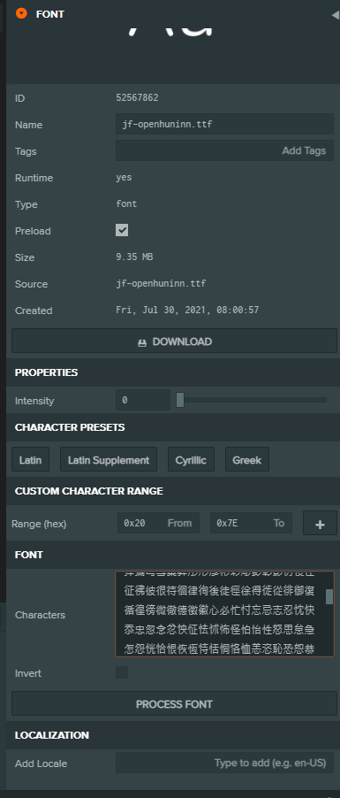The height and width of the screenshot is (798, 340).
Task: Click the Characters text area scrollbar thumb
Action: coord(329,596)
